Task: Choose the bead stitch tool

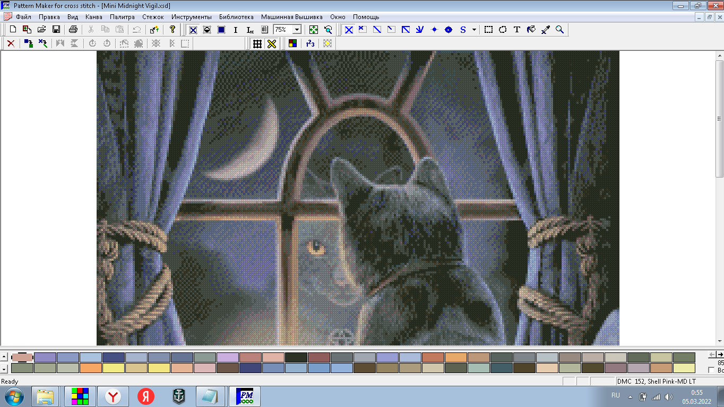Action: 449,30
